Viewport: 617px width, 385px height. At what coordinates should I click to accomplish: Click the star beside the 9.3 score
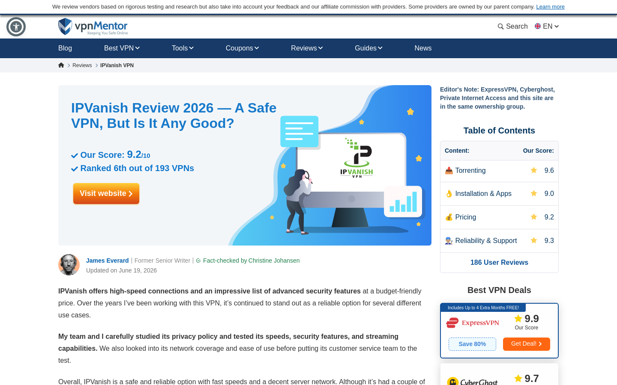(534, 240)
